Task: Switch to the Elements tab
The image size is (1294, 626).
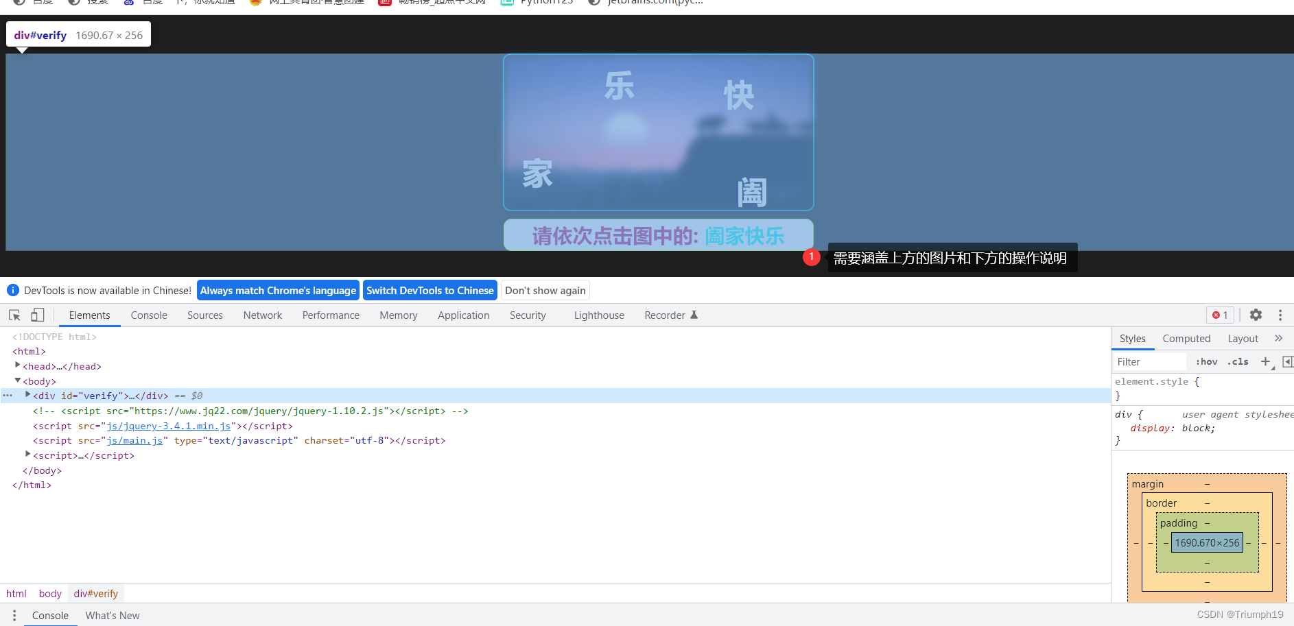Action: (89, 315)
